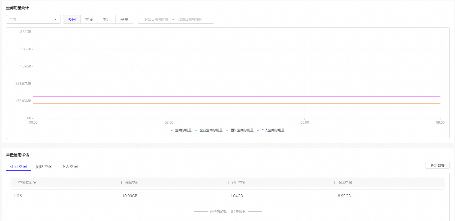The height and width of the screenshot is (221, 455).
Task: Switch the chart to 本月
Action: click(x=107, y=19)
